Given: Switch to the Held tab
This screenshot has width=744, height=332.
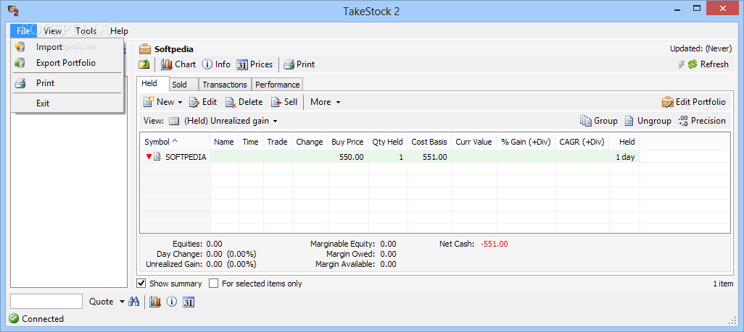Looking at the screenshot, I should tap(149, 84).
